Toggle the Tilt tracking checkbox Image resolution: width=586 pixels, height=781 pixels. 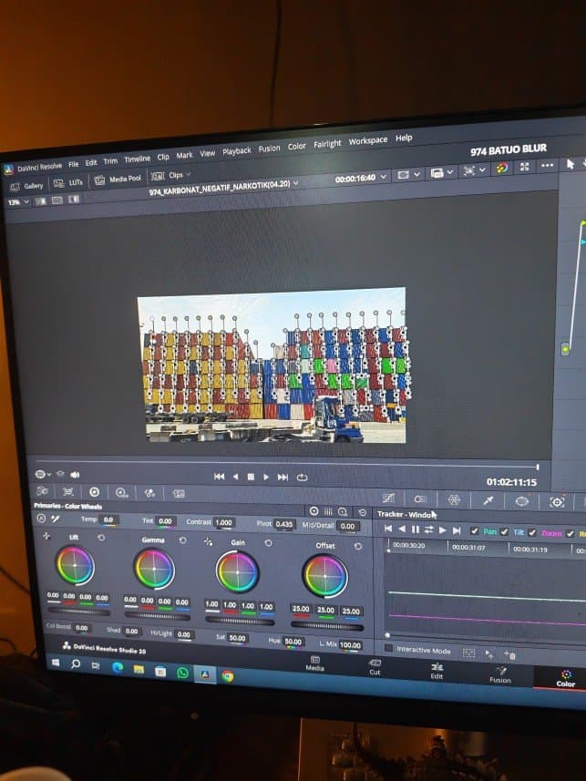pos(504,532)
